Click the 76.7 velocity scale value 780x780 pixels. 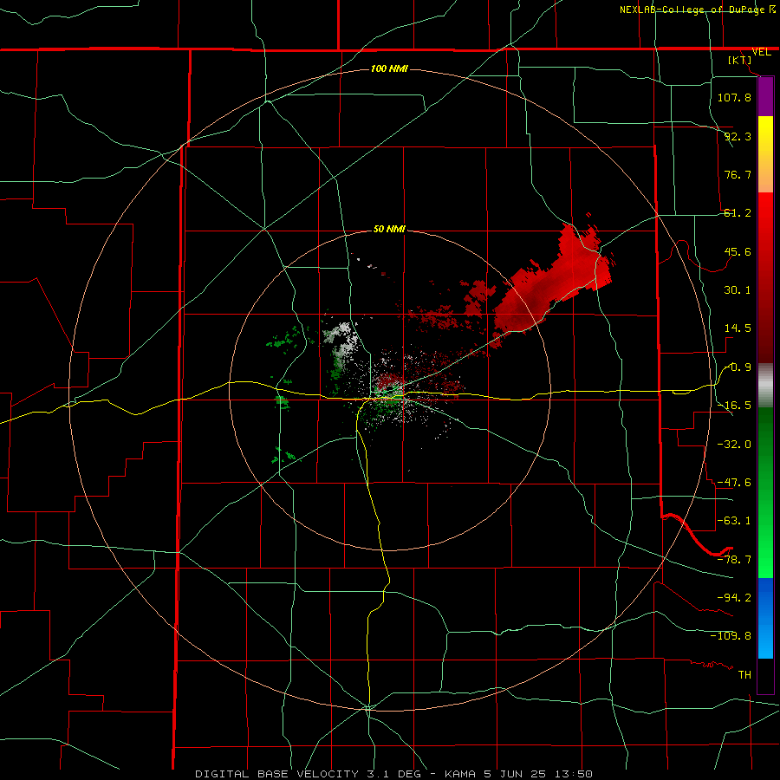tap(738, 174)
